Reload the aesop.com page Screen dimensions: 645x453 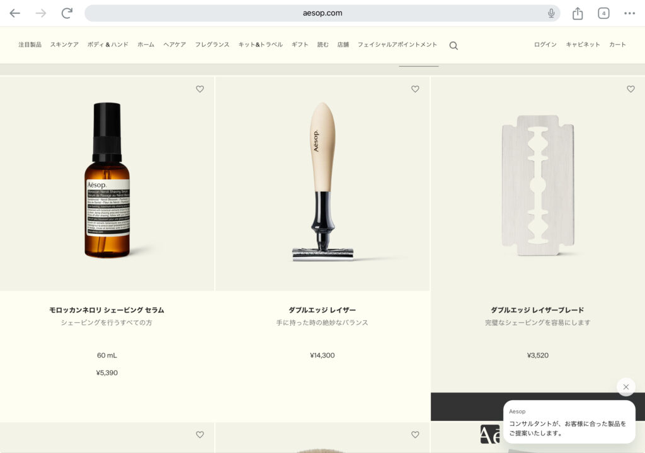tap(67, 13)
